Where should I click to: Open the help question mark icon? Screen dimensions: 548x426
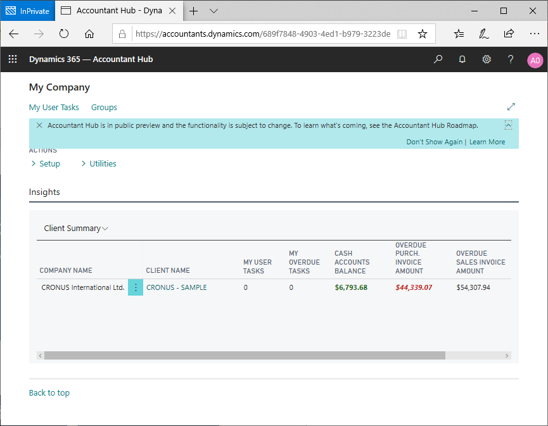[x=511, y=60]
